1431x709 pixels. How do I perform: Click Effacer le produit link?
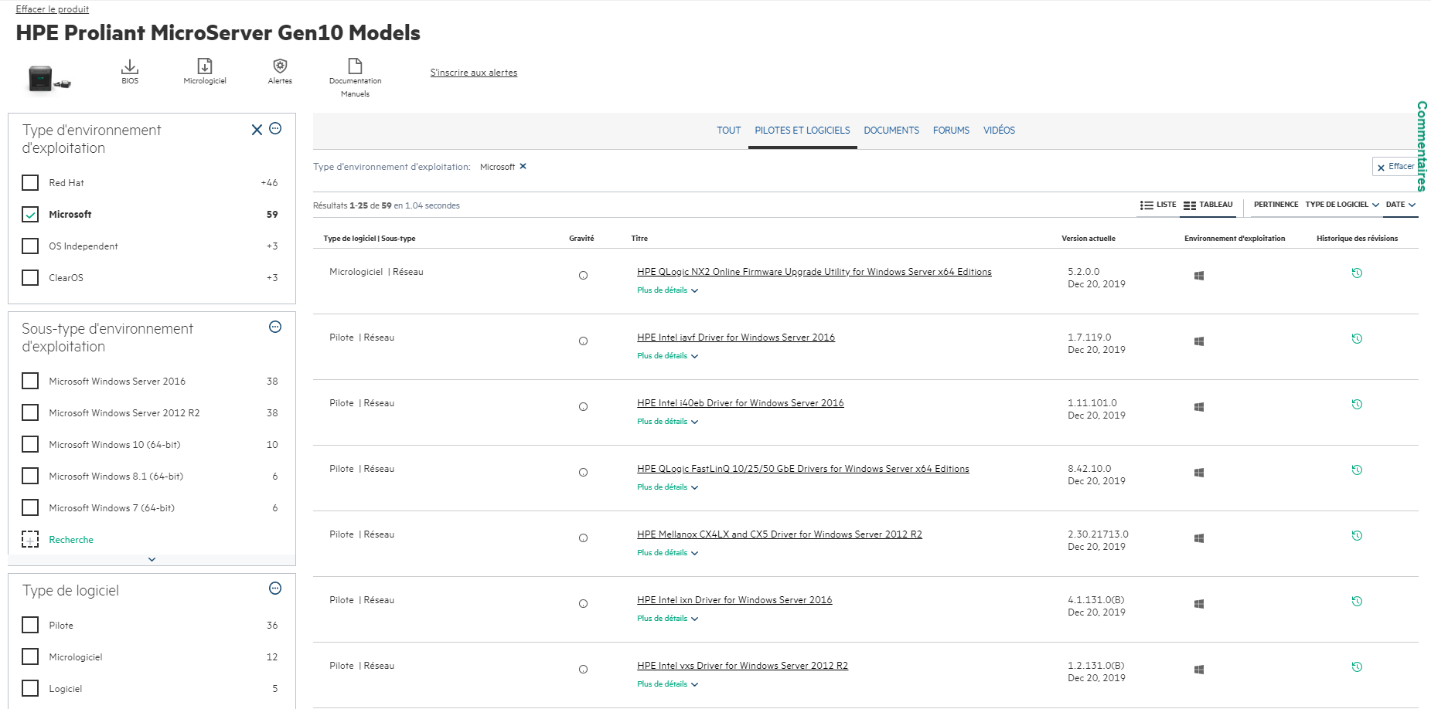pos(53,9)
